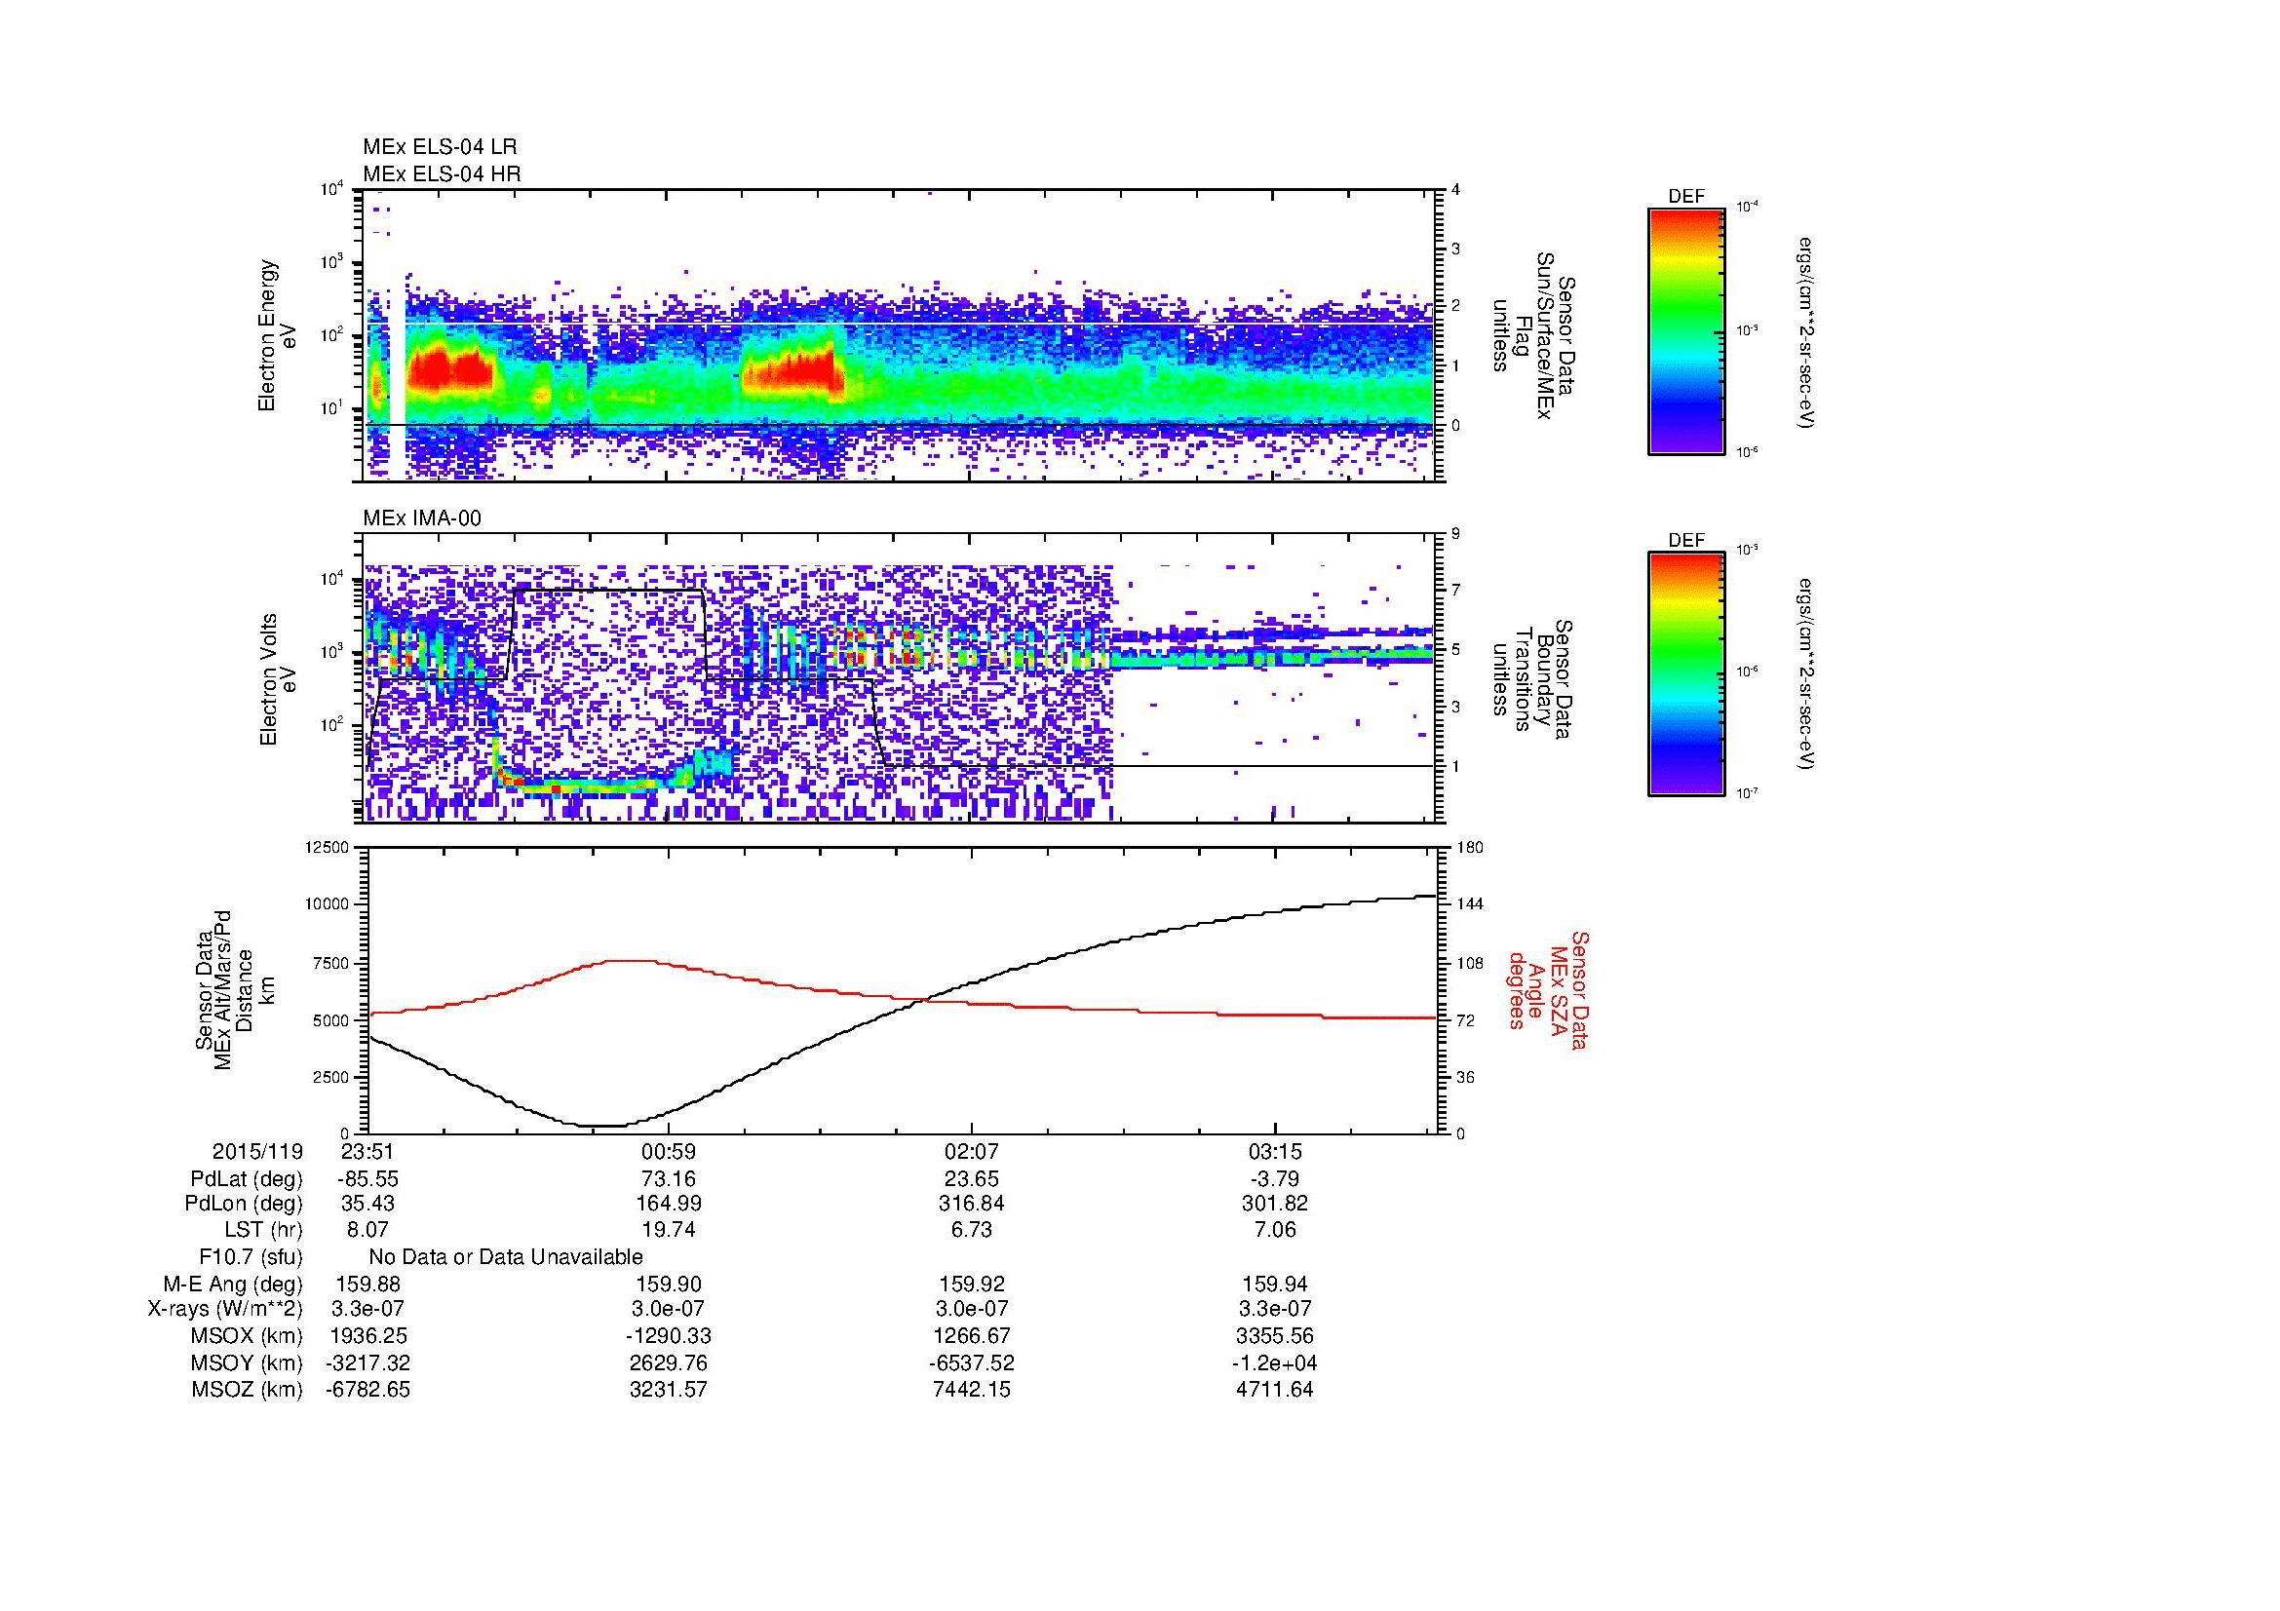Screen dimensions: 2280x1611
Task: Click the F10.7 (sfu) row label
Action: [251, 1256]
